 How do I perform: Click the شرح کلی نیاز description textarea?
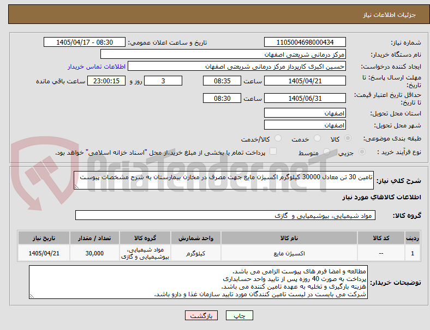[x=224, y=180]
